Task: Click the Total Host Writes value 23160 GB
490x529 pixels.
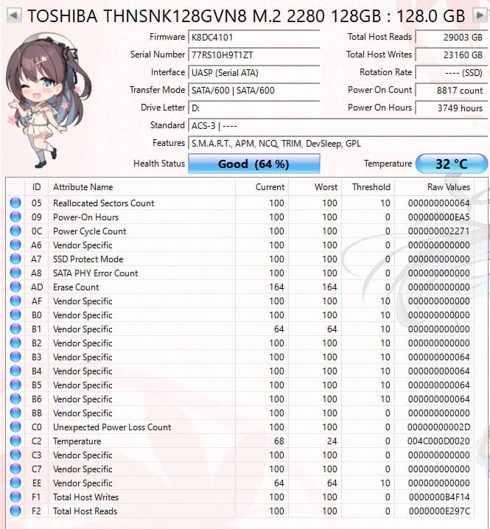Action: (452, 55)
